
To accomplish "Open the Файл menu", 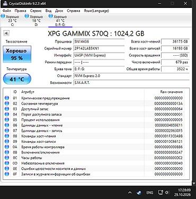I will (7, 11).
